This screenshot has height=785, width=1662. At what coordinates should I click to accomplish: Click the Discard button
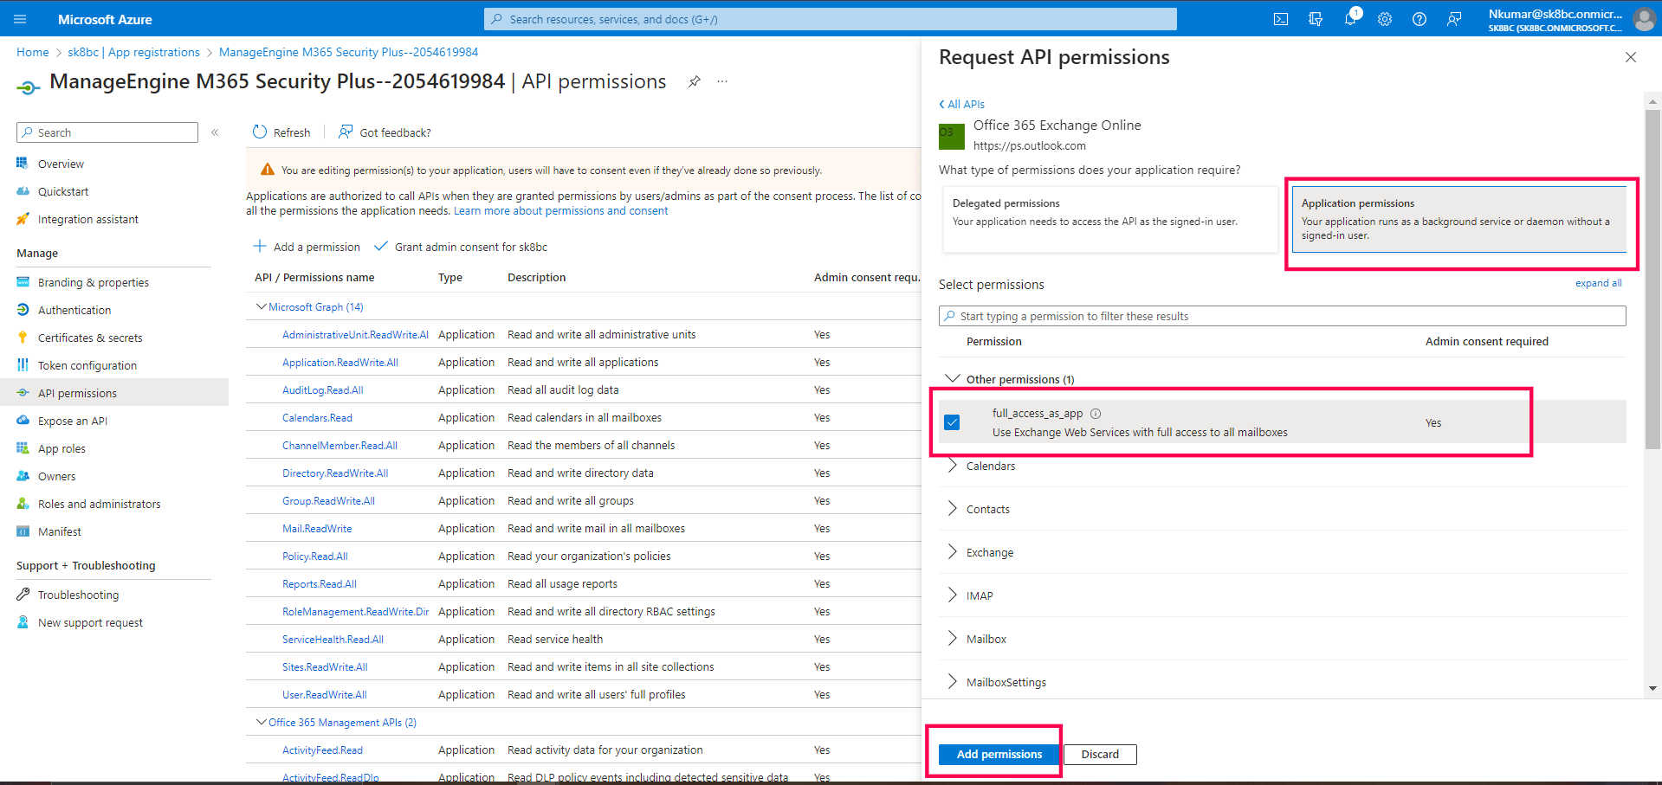[x=1100, y=755]
